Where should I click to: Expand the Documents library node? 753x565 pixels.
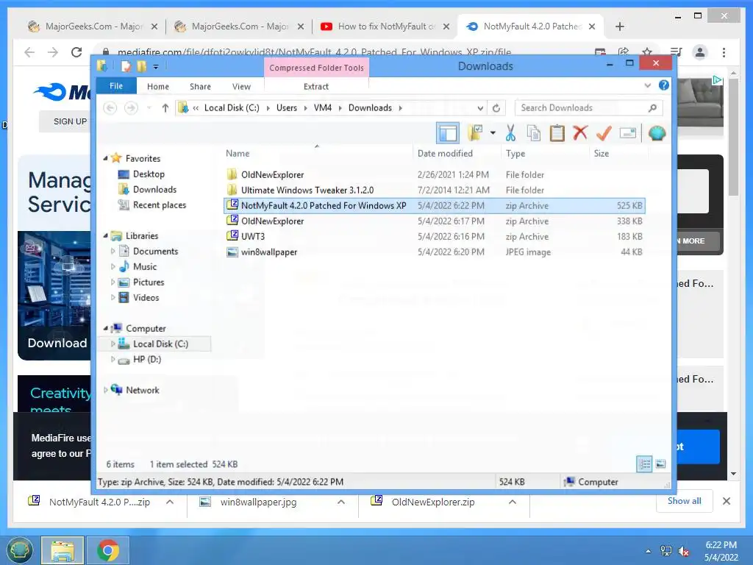click(113, 252)
